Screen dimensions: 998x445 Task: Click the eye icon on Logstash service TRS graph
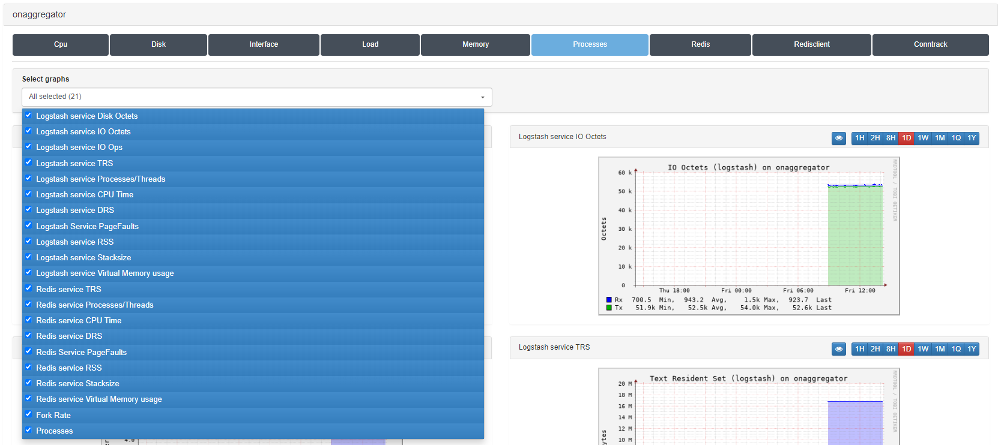[x=838, y=349]
